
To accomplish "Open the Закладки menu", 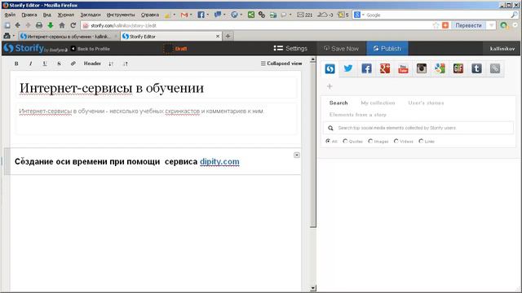I will tap(91, 15).
